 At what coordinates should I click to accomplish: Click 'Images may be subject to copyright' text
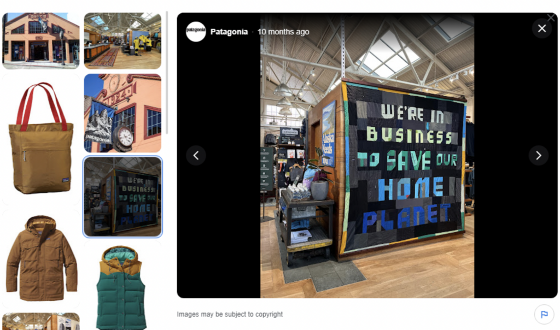click(230, 314)
